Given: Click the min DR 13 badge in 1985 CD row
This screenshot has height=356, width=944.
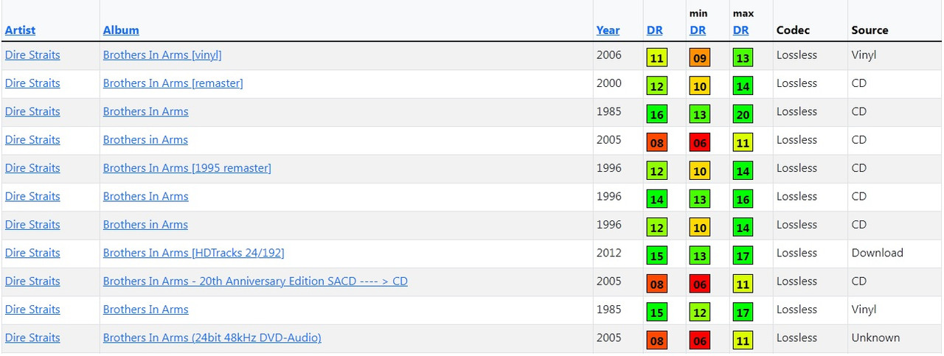Looking at the screenshot, I should click(x=700, y=114).
